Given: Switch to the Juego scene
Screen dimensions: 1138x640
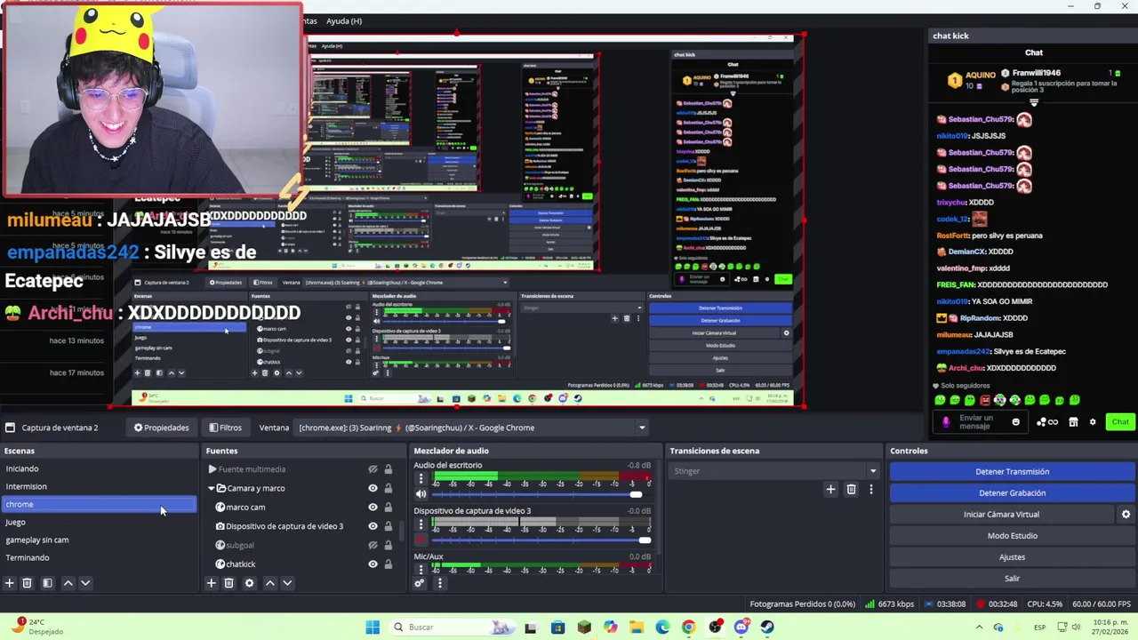Looking at the screenshot, I should [x=98, y=522].
